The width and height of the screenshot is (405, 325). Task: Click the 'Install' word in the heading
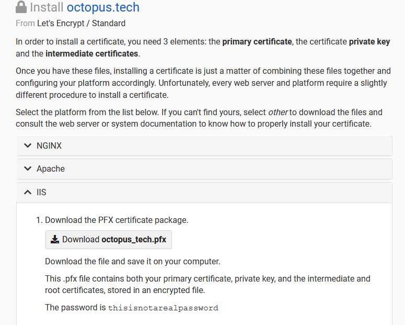pyautogui.click(x=47, y=7)
